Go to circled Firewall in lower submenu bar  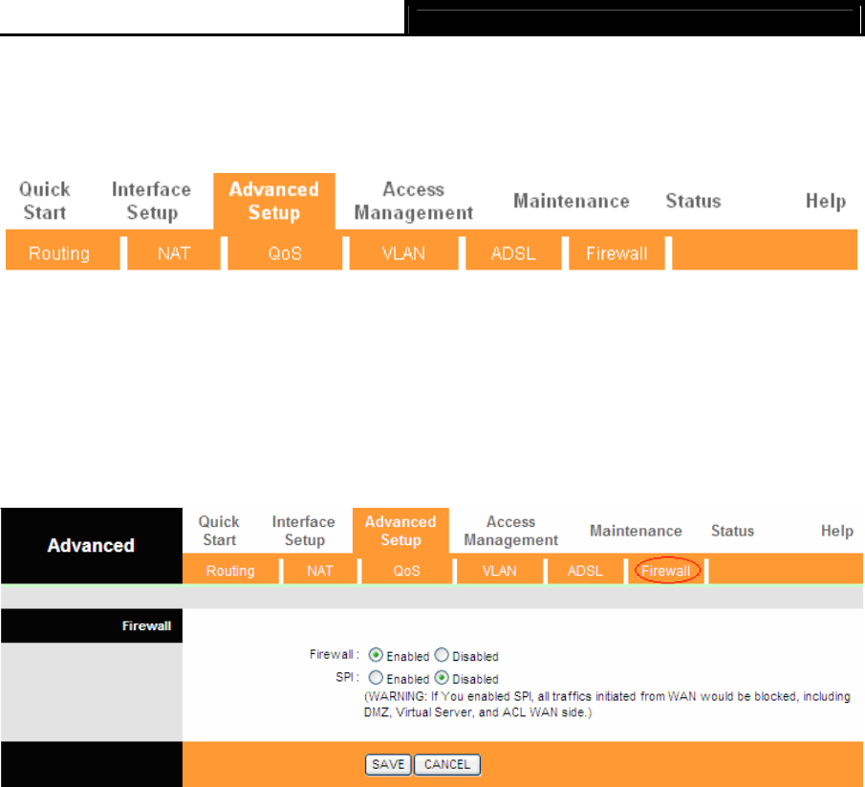(666, 571)
